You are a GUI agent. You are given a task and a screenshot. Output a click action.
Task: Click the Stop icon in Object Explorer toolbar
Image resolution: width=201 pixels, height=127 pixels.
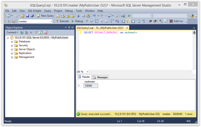pyautogui.click(x=31, y=32)
